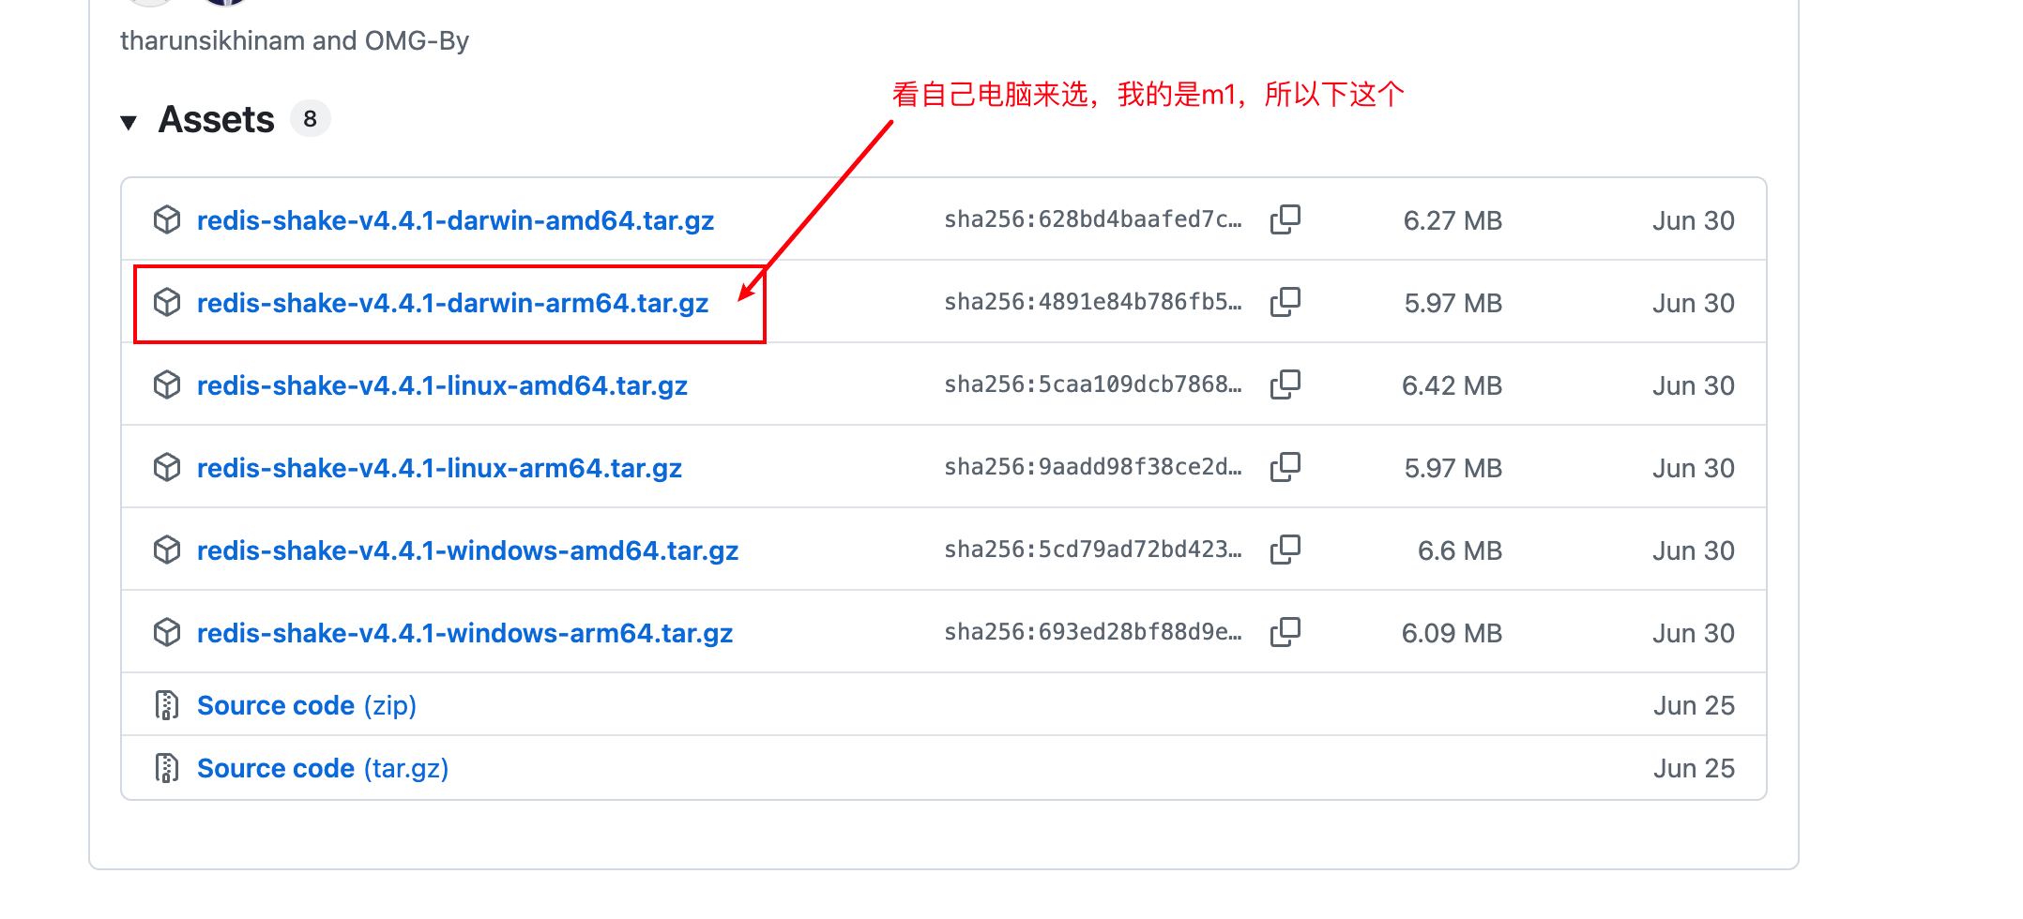Viewport: 2023px width, 919px height.
Task: Download redis-shake-v4.4.1-windows-amd64.tar.gz
Action: (x=467, y=550)
